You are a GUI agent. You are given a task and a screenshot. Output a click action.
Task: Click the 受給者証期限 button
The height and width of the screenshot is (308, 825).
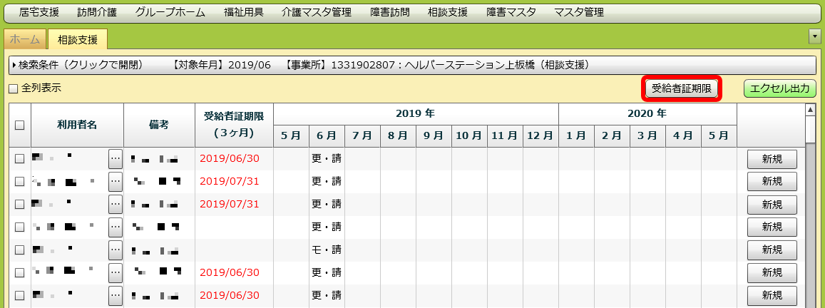pyautogui.click(x=682, y=89)
